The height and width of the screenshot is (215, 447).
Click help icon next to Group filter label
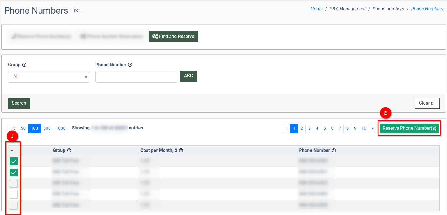coord(24,65)
